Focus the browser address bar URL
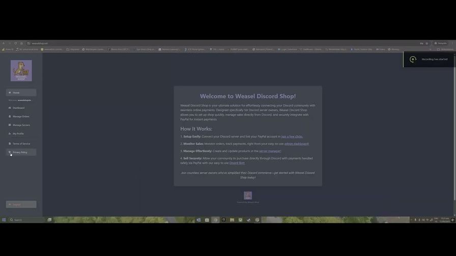The image size is (456, 256). 40,43
